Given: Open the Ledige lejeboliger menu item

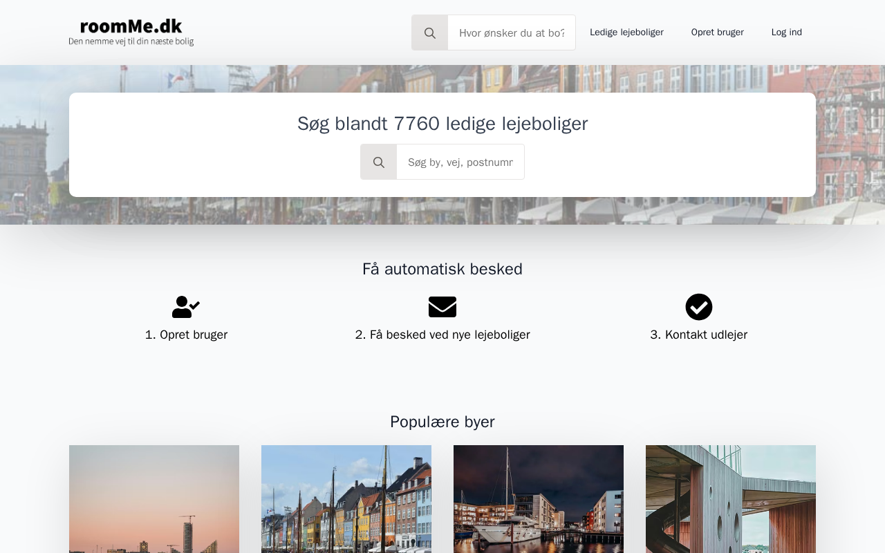Looking at the screenshot, I should (x=626, y=32).
